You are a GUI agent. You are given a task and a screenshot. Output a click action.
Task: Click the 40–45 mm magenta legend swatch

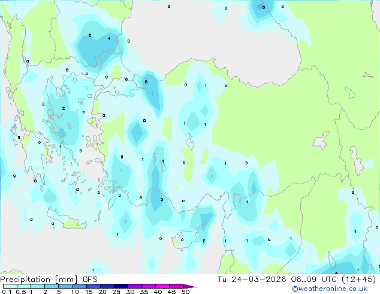pos(162,286)
